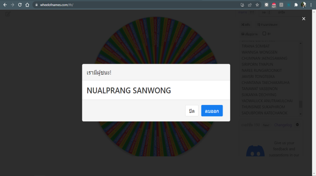
Task: Reload the page with the refresh icon
Action: 20,5
